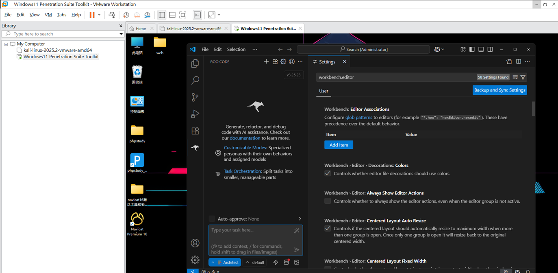
Task: Open Roo Code documentation link
Action: pos(245,138)
